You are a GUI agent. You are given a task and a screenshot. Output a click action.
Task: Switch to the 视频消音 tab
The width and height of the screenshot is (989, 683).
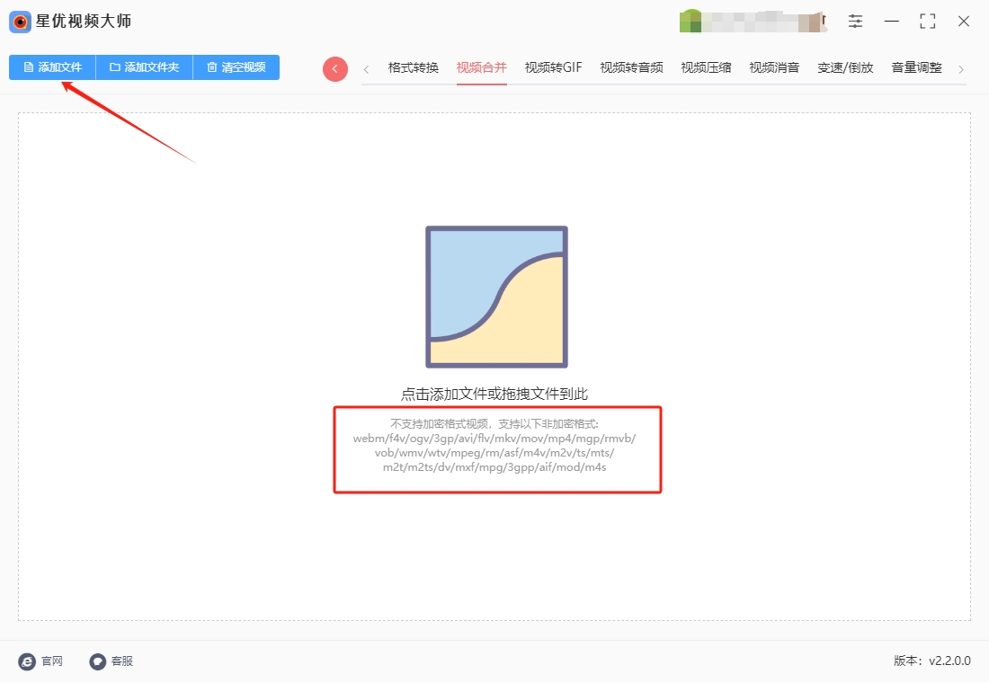pyautogui.click(x=774, y=67)
